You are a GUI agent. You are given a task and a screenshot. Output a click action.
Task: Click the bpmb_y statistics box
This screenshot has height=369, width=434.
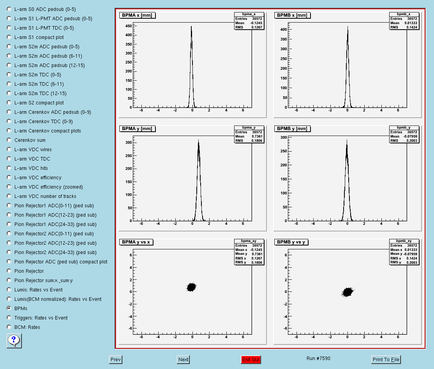coord(404,134)
